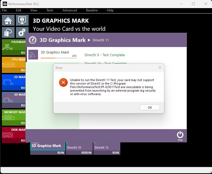This screenshot has height=174, width=212.
Task: Click the 3D Graphics Mark 40% progress bar
Action: click(x=59, y=58)
